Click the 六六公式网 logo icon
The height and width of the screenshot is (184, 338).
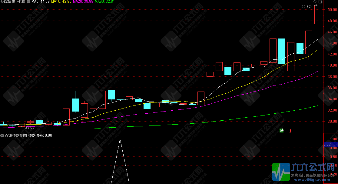tap(281, 171)
